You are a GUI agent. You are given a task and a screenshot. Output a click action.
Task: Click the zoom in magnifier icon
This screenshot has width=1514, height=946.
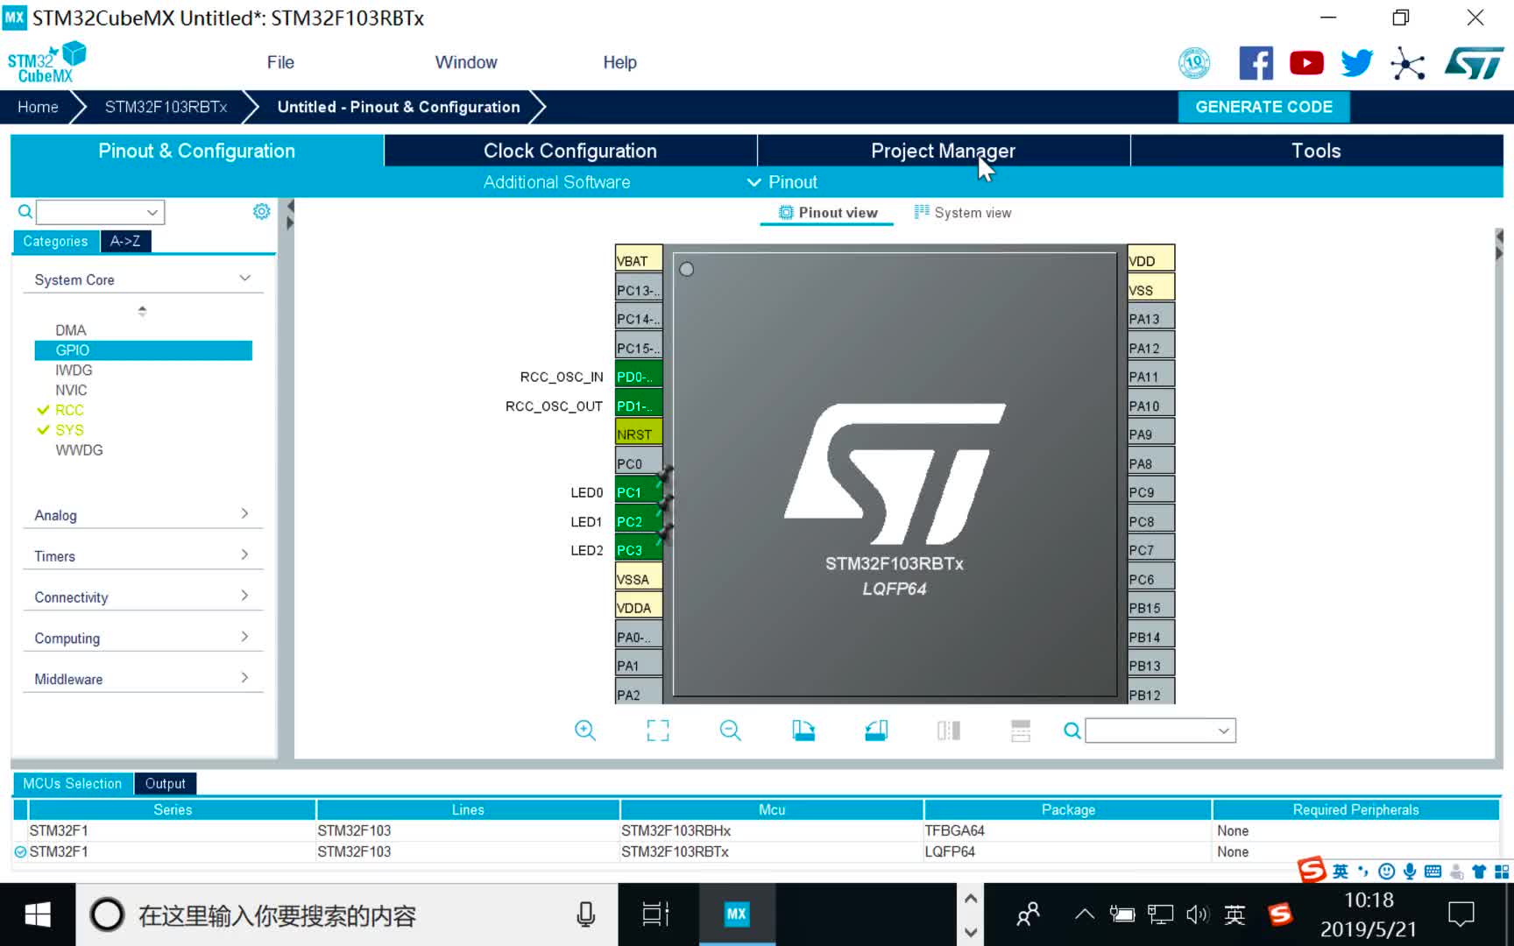click(x=585, y=731)
